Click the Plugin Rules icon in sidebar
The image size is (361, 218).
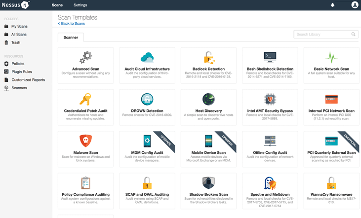click(6, 72)
